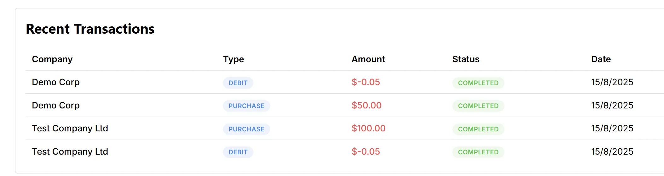This screenshot has width=664, height=176.
Task: Click COMPLETED status of Demo Corp debit
Action: coord(478,83)
